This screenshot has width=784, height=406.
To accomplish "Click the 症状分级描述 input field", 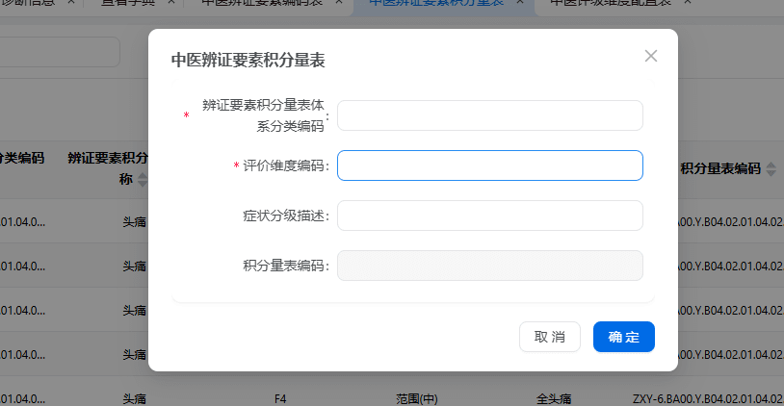I will [490, 216].
